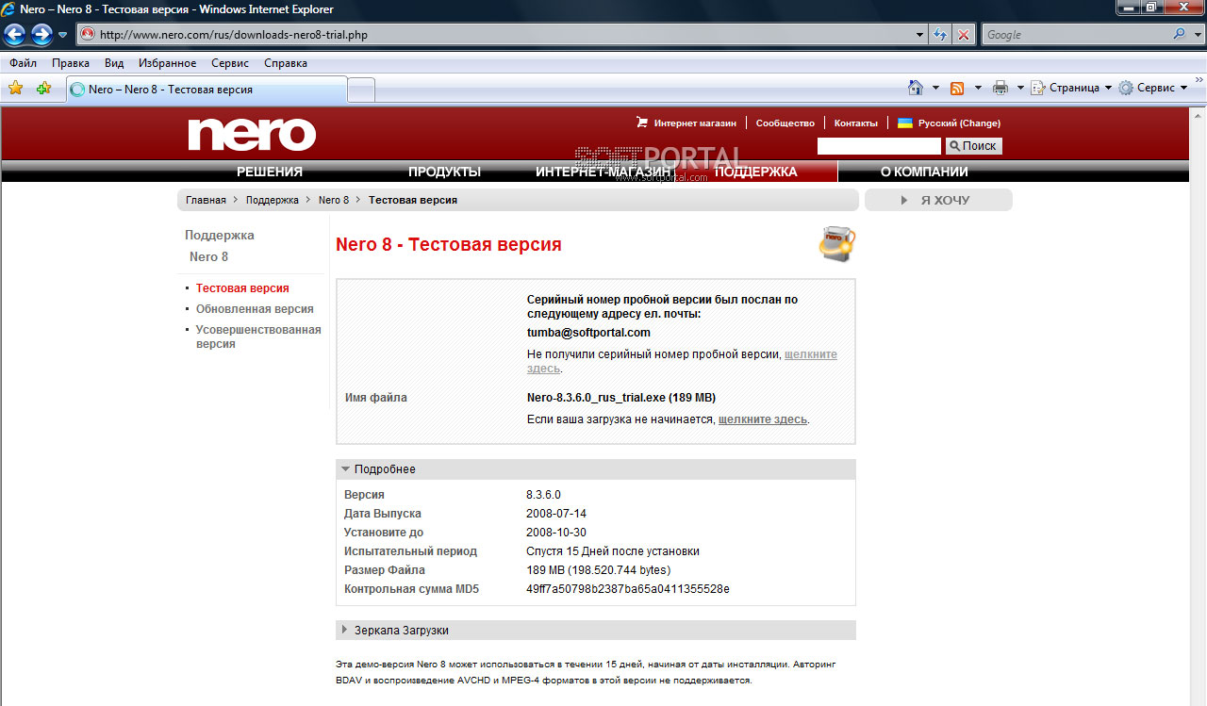
Task: Click the shopping cart icon in the header
Action: pos(642,123)
